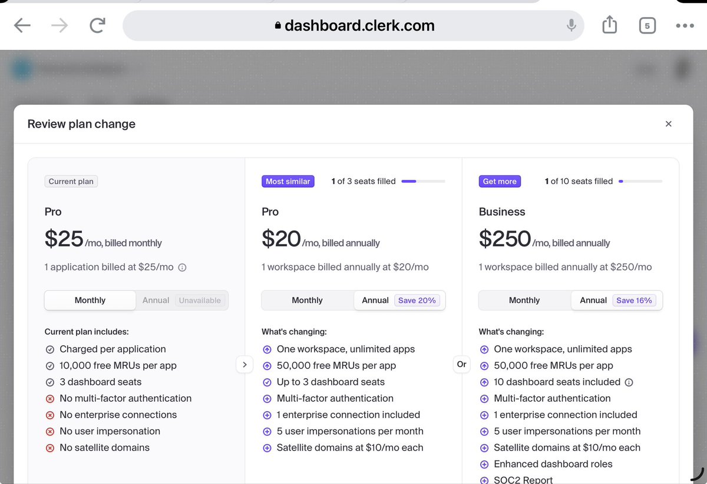Click Enhanced dashboard roles feature text
Viewport: 707px width, 484px height.
tap(553, 464)
